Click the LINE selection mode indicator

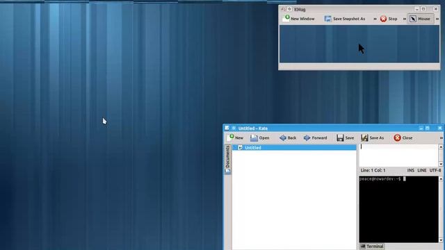(x=422, y=170)
